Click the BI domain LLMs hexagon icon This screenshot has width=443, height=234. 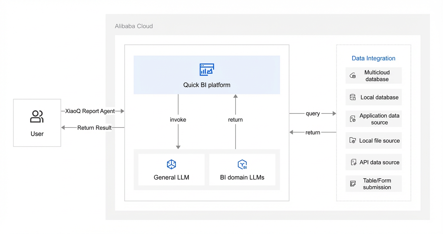point(242,164)
